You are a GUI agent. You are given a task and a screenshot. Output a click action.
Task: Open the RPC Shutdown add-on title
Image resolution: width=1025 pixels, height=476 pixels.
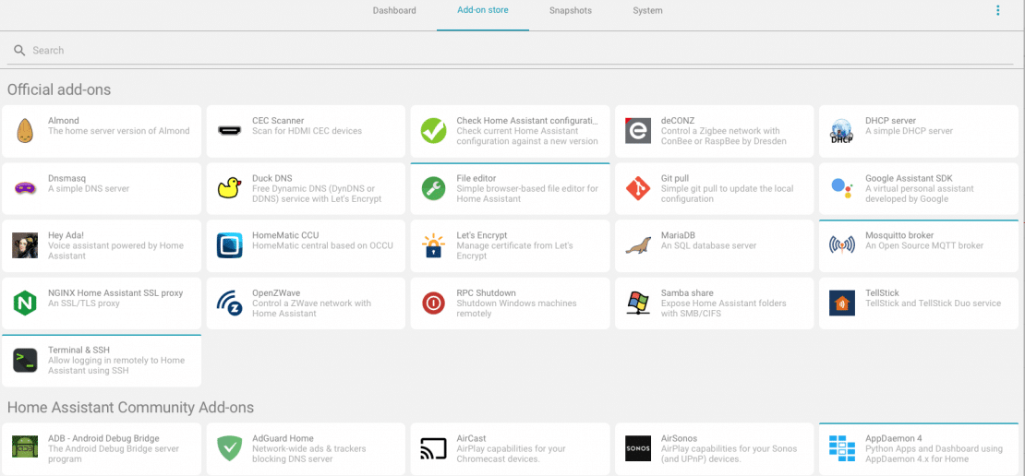(x=486, y=293)
